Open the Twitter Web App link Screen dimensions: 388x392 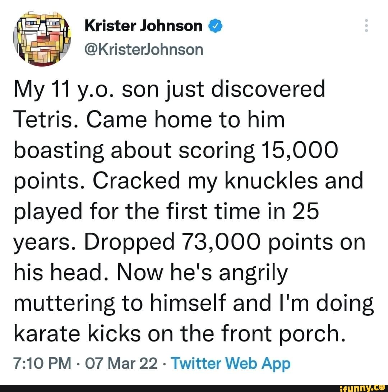[232, 363]
